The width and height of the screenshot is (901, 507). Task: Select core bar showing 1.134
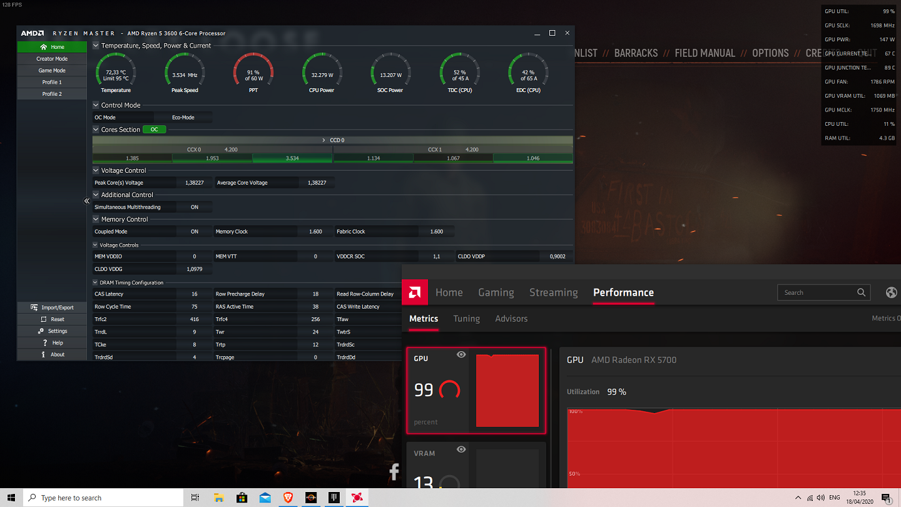click(374, 158)
